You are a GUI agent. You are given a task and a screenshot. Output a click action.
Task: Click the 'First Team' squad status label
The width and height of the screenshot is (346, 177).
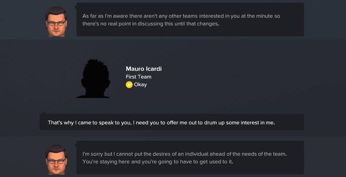pos(139,77)
